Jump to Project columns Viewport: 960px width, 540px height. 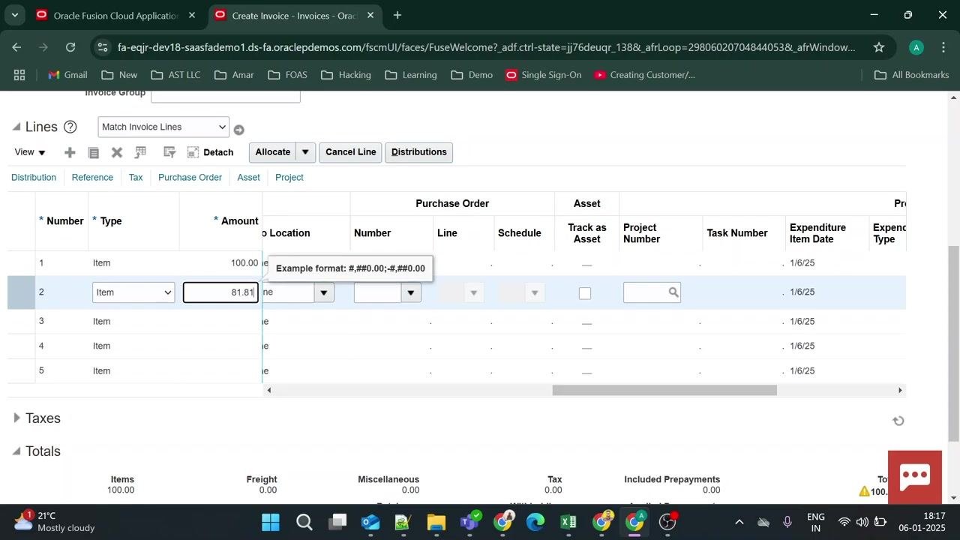(x=289, y=178)
